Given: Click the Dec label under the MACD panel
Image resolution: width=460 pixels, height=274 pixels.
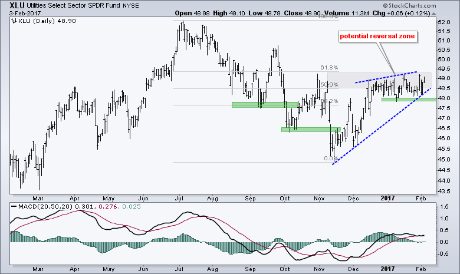Looking at the screenshot, I should [x=353, y=269].
